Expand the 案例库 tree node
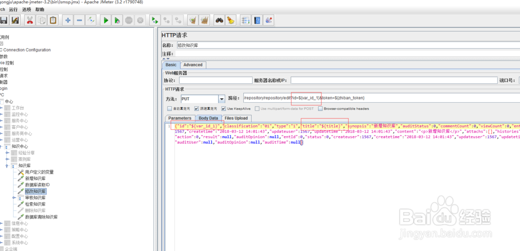 [x=7, y=159]
